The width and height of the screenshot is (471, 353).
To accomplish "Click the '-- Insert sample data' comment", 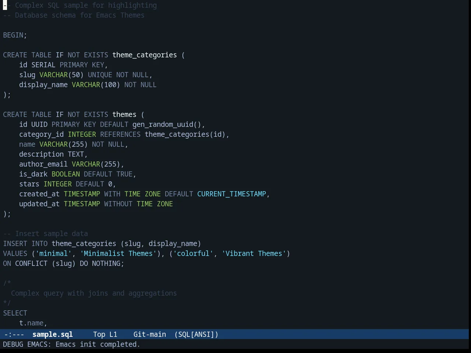I will coord(45,233).
